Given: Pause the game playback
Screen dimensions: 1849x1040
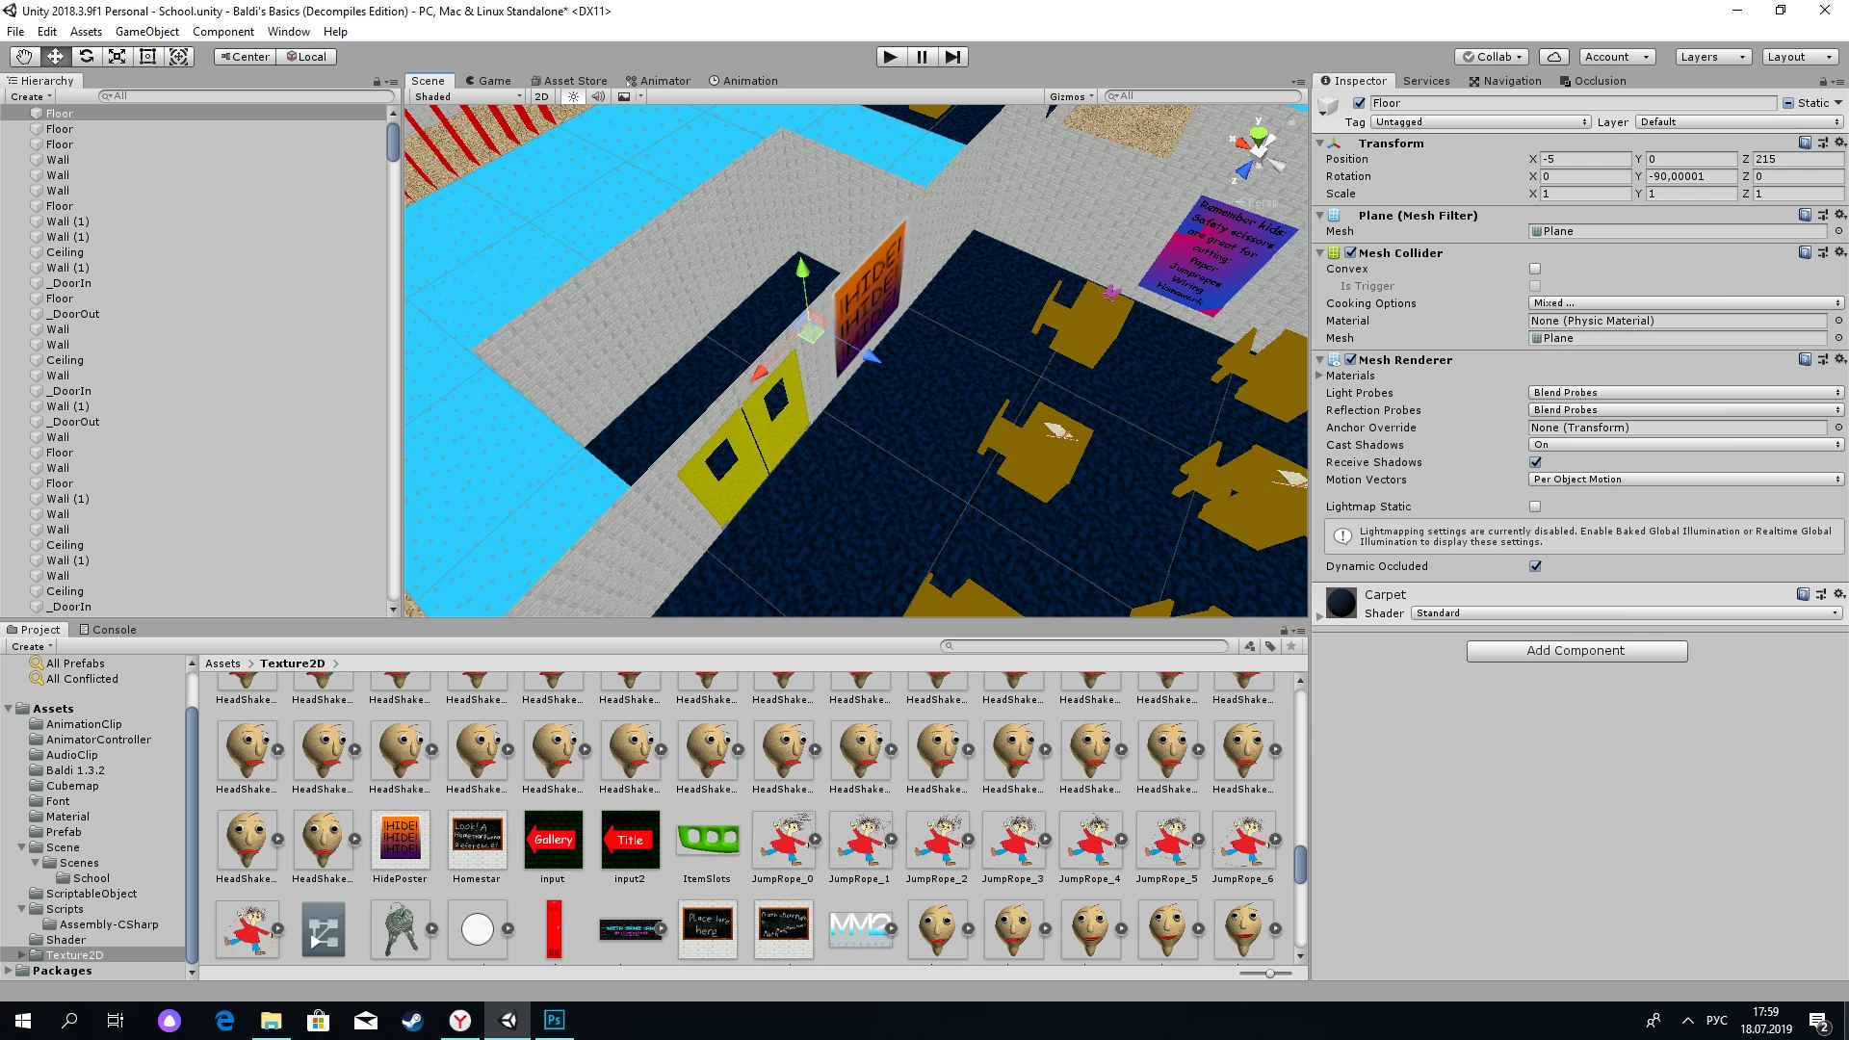Looking at the screenshot, I should (922, 57).
